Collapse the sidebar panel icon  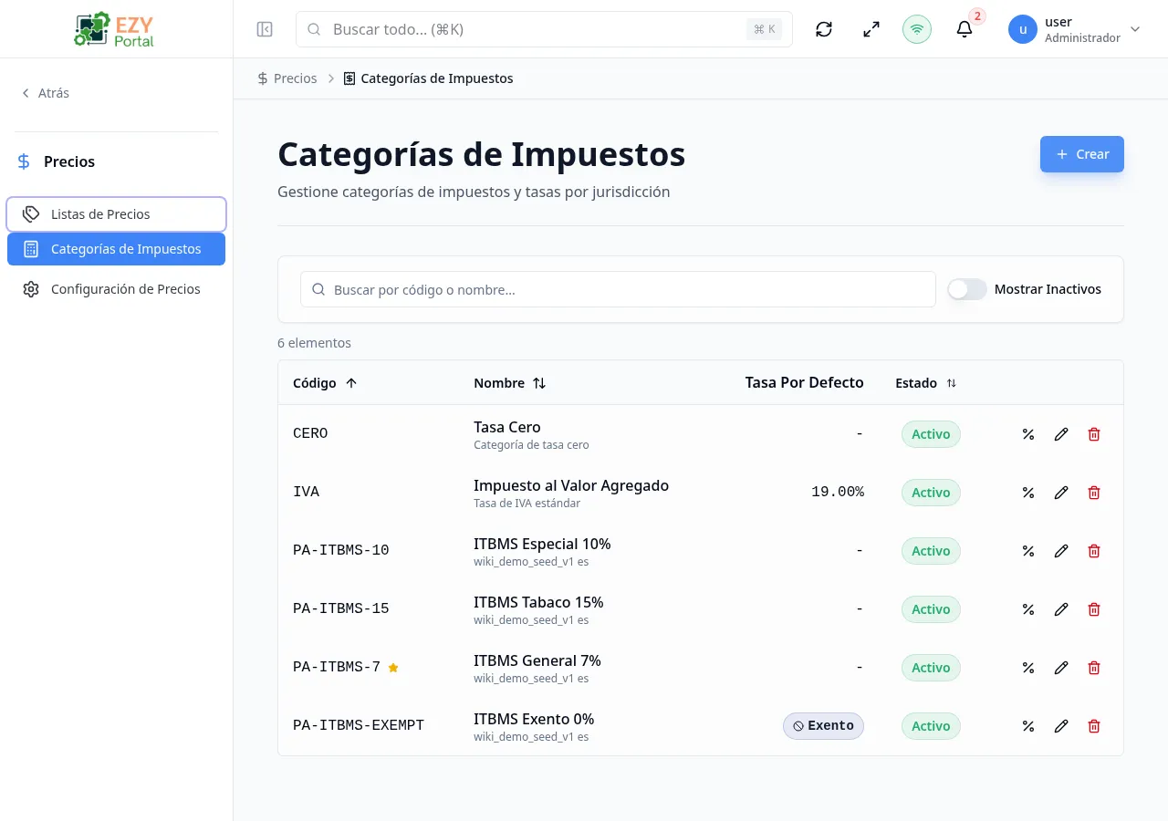[x=265, y=29]
